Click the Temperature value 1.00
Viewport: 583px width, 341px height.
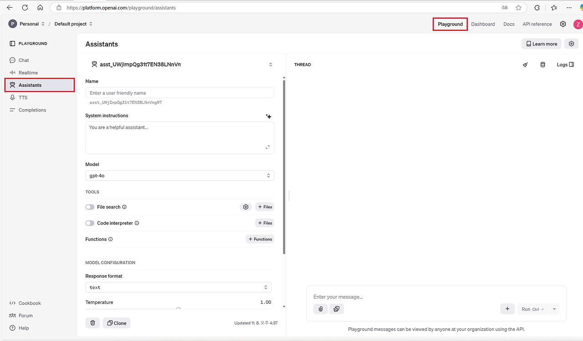[266, 302]
